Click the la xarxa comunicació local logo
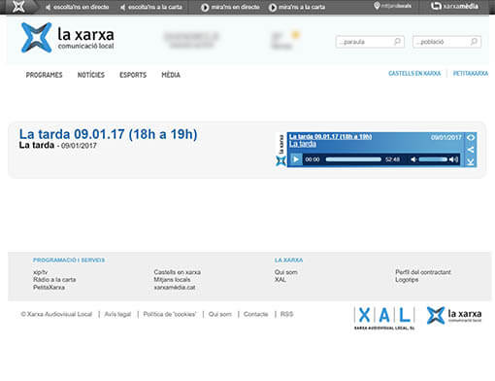 (x=67, y=38)
